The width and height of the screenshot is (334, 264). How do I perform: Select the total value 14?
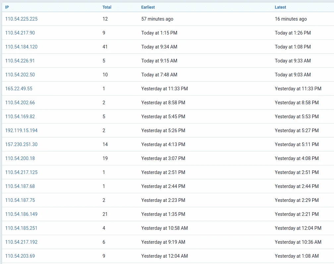coord(105,144)
